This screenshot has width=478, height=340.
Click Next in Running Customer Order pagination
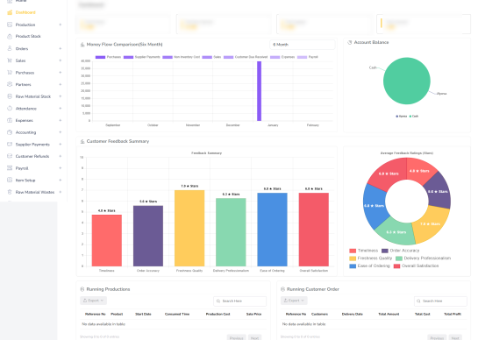(455, 338)
